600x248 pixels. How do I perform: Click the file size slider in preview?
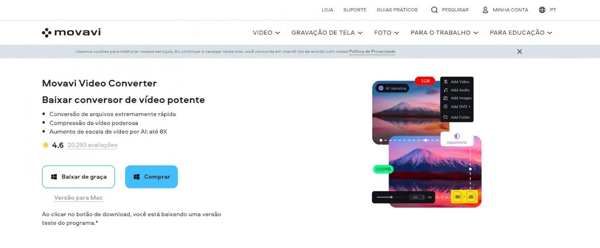coord(391,197)
